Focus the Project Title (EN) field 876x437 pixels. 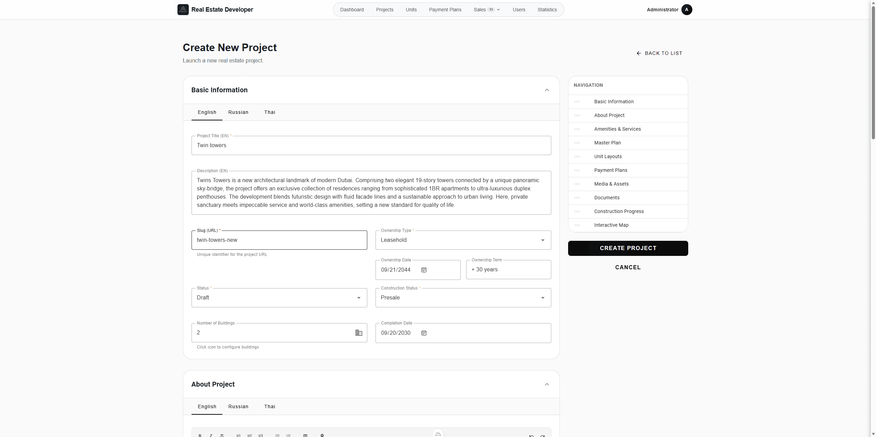coord(371,145)
